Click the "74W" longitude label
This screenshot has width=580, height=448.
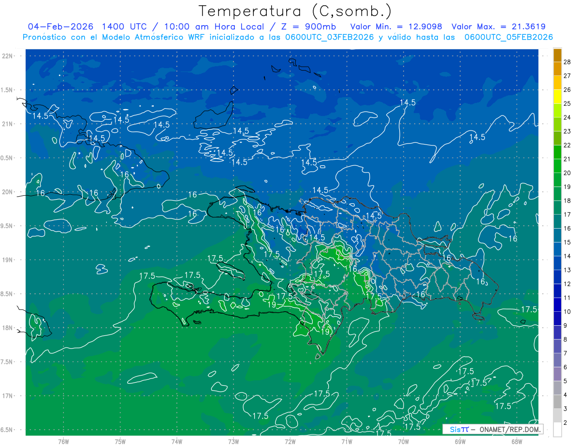pos(177,442)
